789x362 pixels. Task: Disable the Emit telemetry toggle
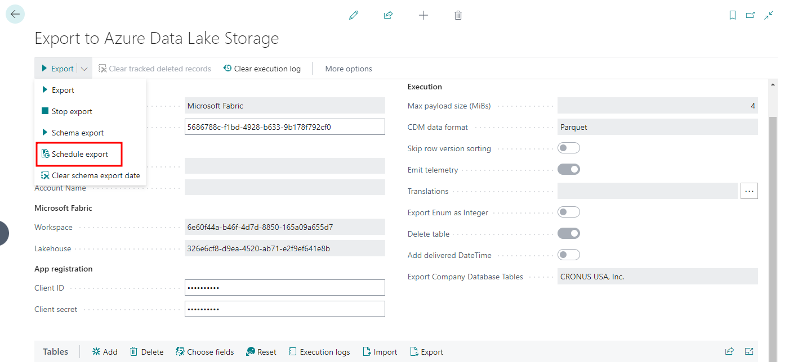[568, 170]
